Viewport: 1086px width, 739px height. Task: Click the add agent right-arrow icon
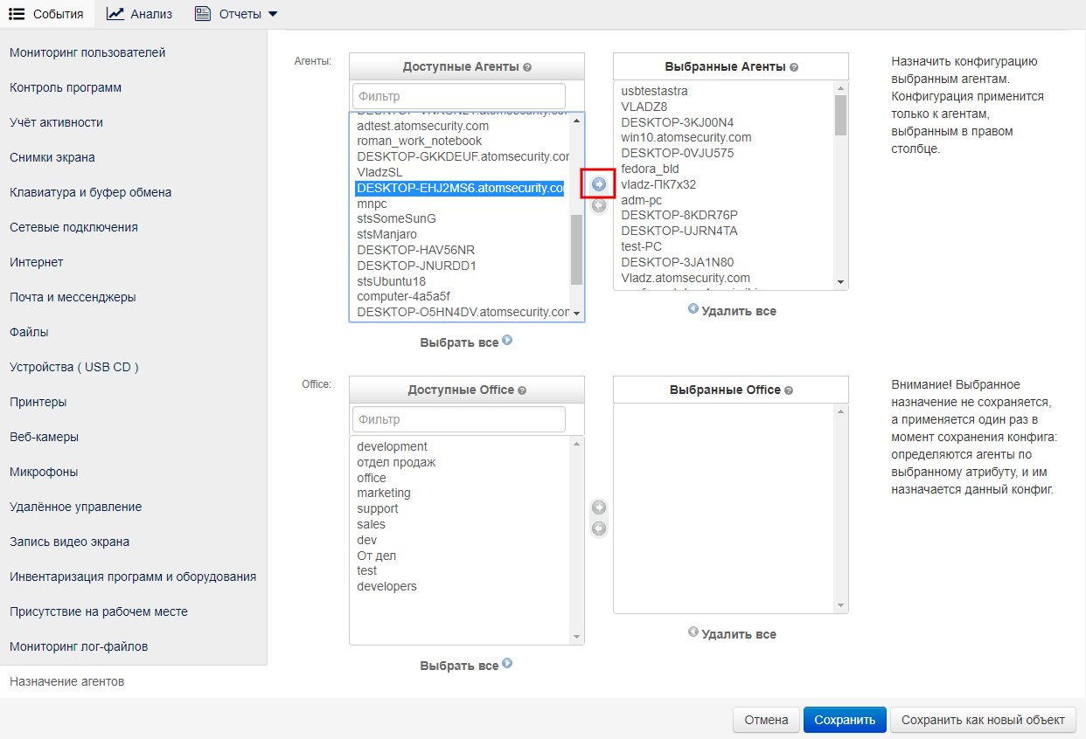pyautogui.click(x=599, y=184)
